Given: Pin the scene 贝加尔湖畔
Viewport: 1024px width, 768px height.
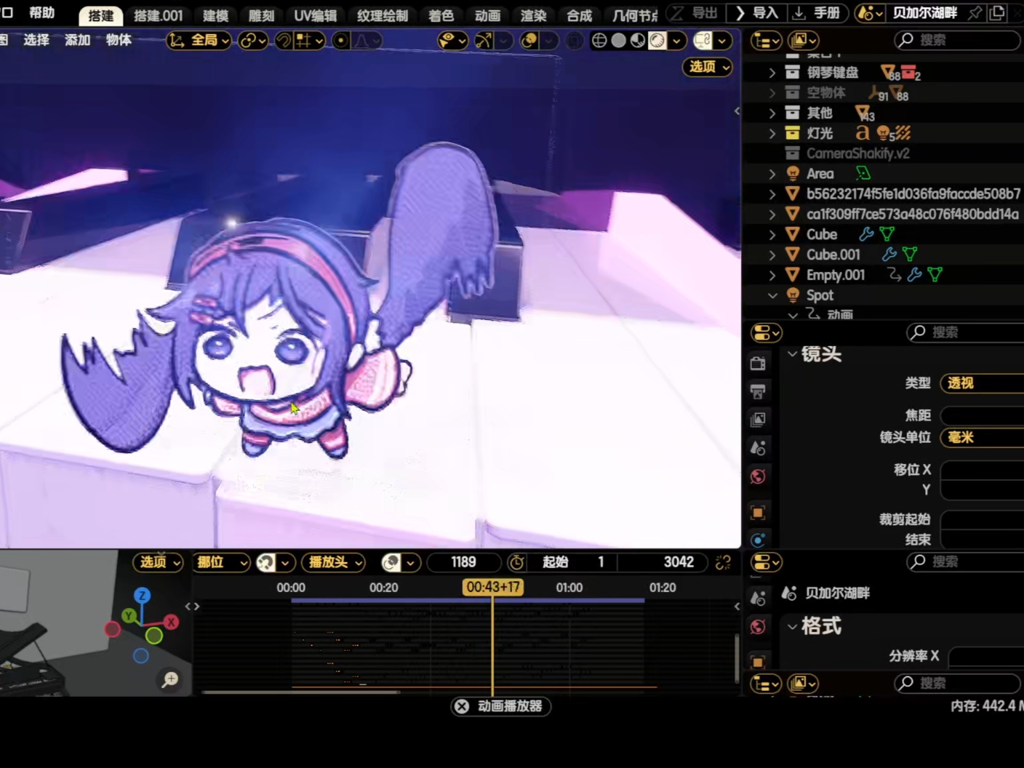Looking at the screenshot, I should [975, 13].
